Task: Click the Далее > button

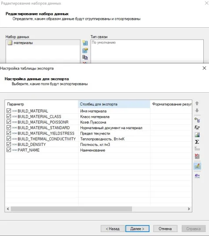Action: tap(137, 229)
